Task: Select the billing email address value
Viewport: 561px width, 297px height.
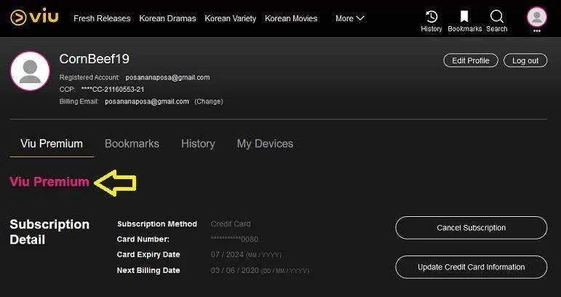Action: pyautogui.click(x=147, y=102)
